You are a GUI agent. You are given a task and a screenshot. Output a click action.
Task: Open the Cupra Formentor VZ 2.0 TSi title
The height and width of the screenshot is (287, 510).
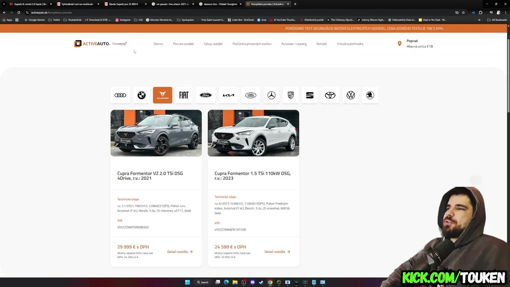[150, 176]
